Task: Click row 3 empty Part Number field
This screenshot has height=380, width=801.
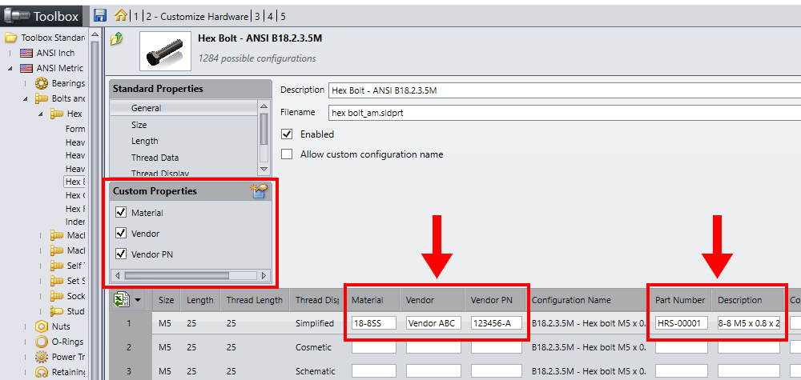Action: click(x=682, y=371)
